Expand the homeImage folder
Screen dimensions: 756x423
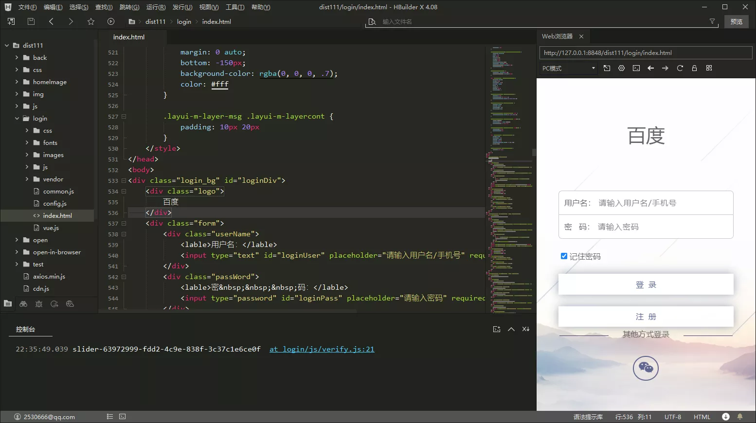[17, 82]
